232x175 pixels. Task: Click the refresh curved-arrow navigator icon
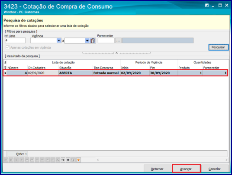tap(63, 160)
